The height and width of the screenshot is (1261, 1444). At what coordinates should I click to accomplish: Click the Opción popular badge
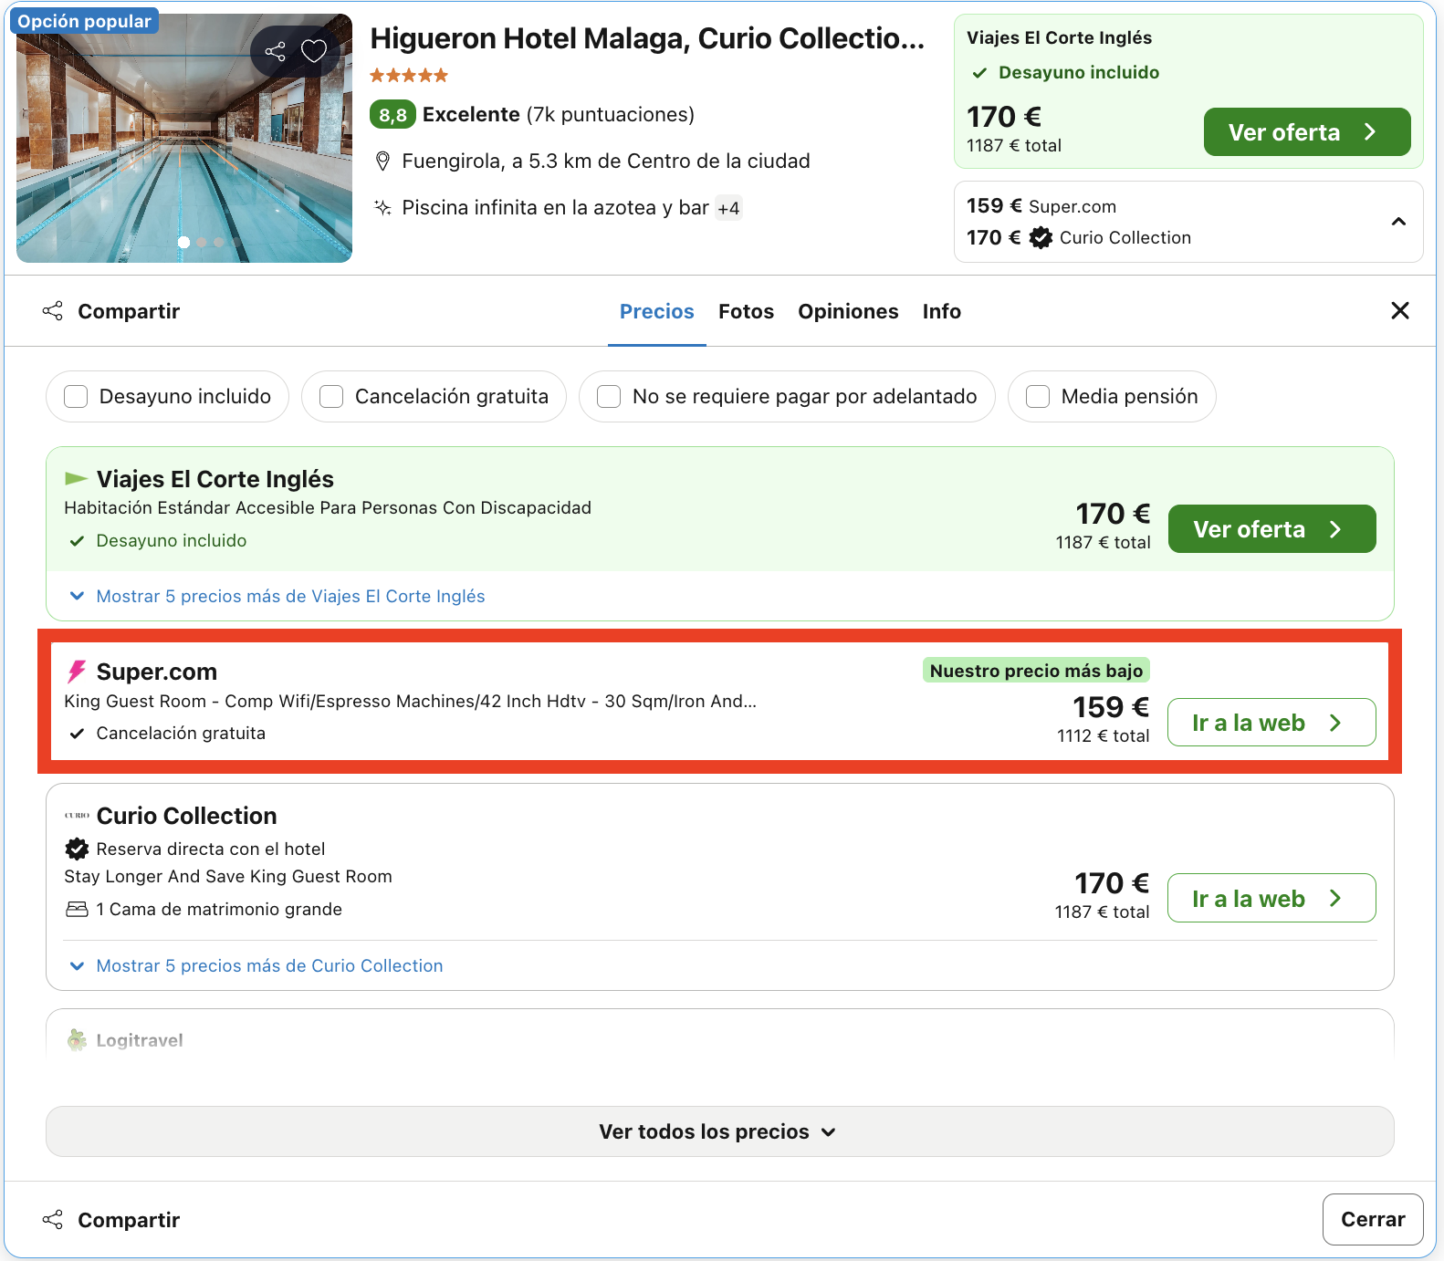[x=84, y=21]
